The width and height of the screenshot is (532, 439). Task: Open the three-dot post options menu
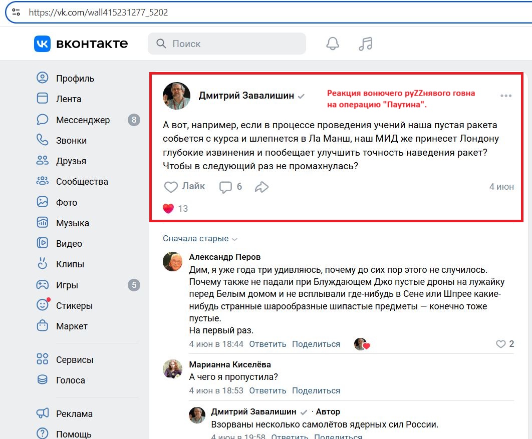point(506,96)
